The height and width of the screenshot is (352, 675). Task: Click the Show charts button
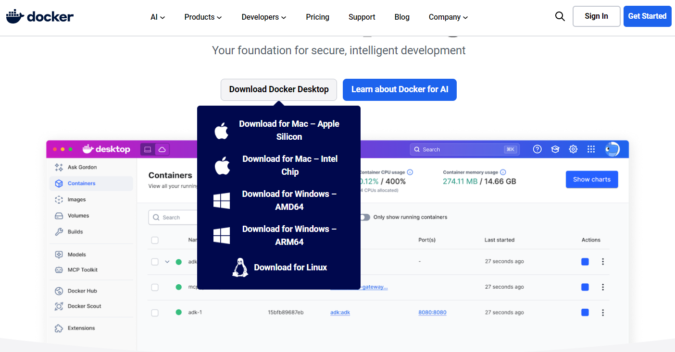point(592,180)
